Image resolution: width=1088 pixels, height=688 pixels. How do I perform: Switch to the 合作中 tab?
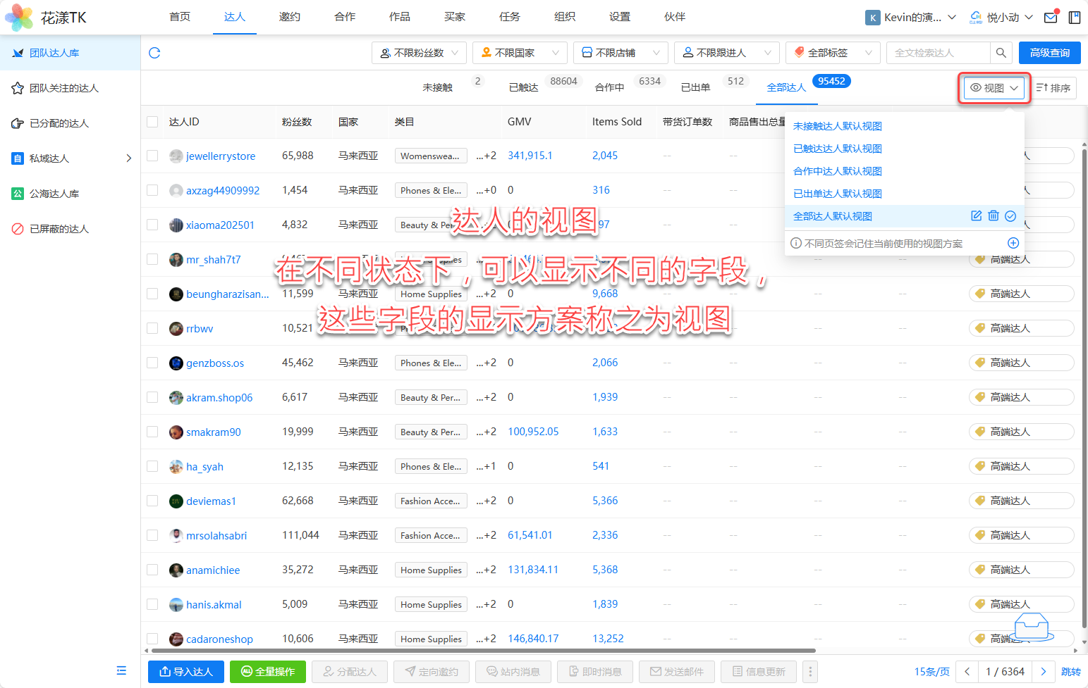coord(609,87)
